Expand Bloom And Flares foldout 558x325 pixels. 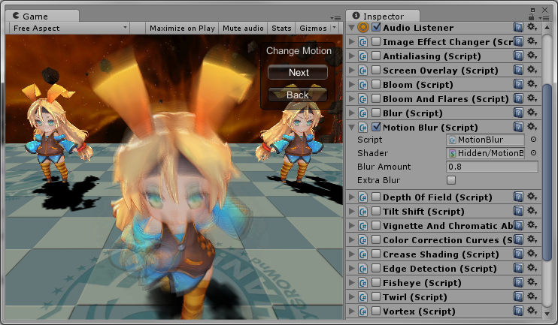[352, 98]
